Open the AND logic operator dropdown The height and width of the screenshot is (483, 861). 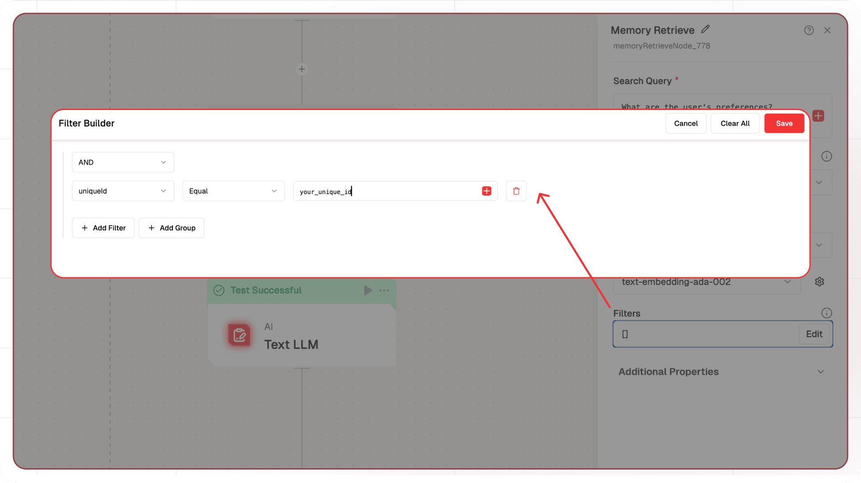[x=122, y=162]
